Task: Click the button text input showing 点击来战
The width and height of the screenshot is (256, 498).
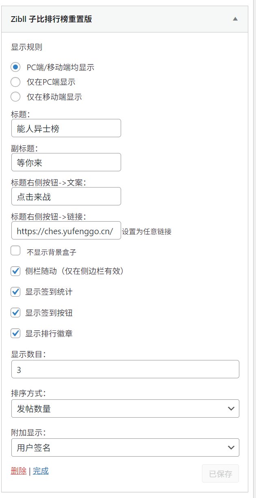Action: tap(66, 196)
